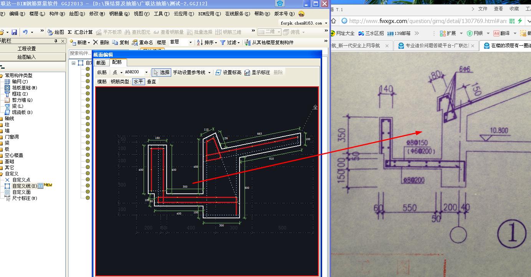The height and width of the screenshot is (277, 531).
Task: Click 查找图元 find element tool
Action: pos(137,32)
